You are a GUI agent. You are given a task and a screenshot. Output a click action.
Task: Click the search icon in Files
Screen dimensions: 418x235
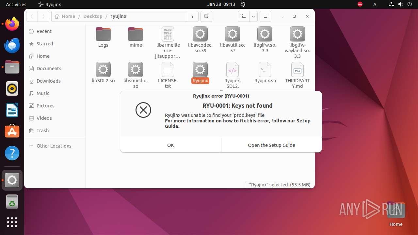click(x=206, y=16)
